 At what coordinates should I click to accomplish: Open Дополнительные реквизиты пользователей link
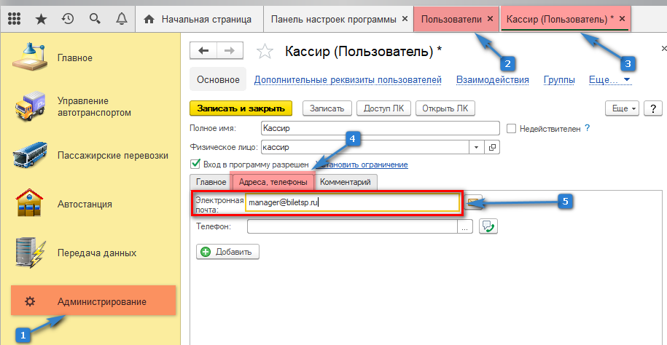click(348, 79)
